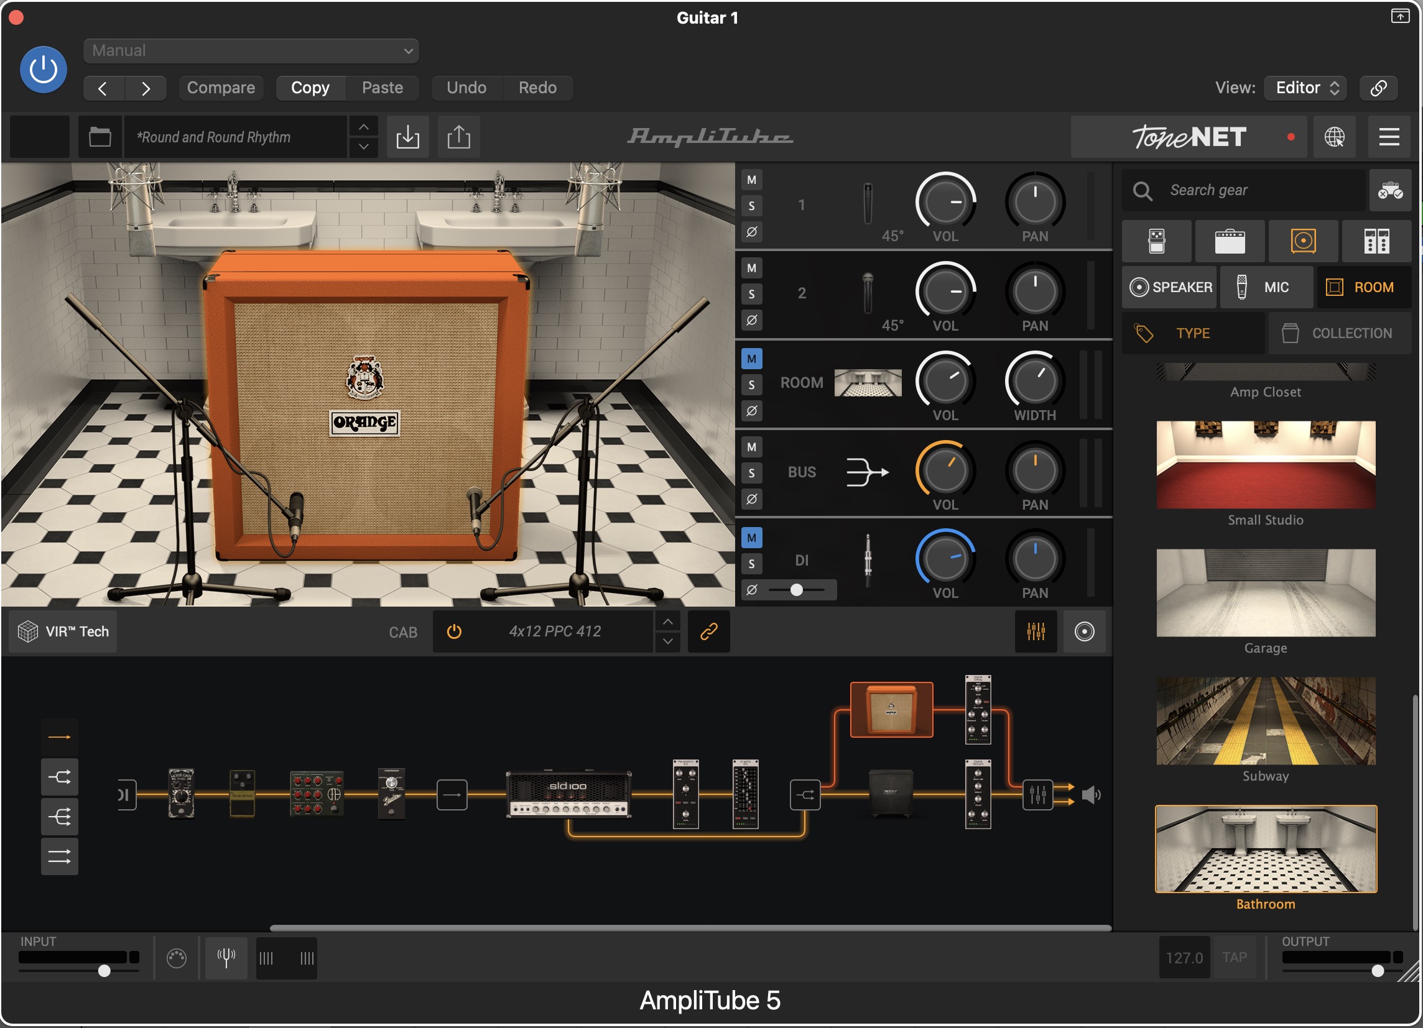This screenshot has width=1423, height=1028.
Task: Solo mic 2 channel
Action: click(x=752, y=294)
